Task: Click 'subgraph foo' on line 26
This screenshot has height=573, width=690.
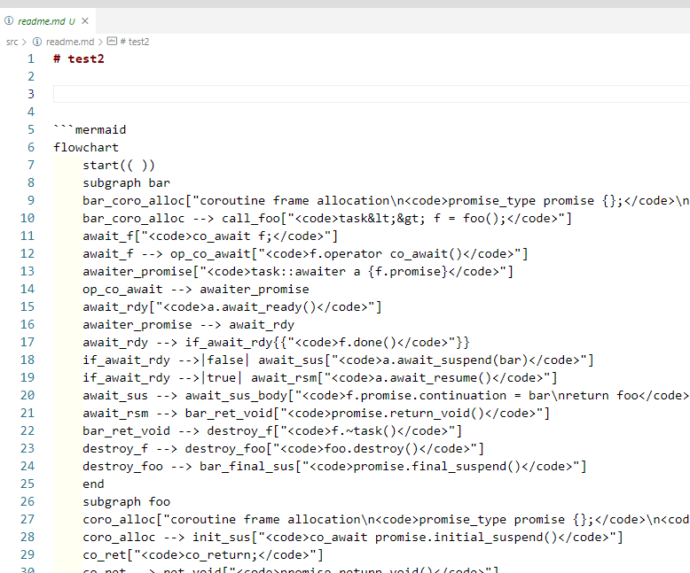Action: (126, 502)
